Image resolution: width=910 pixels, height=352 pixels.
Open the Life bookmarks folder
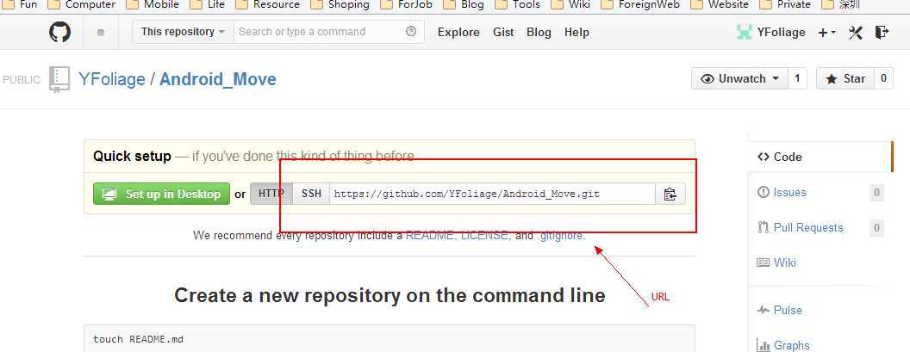[207, 5]
